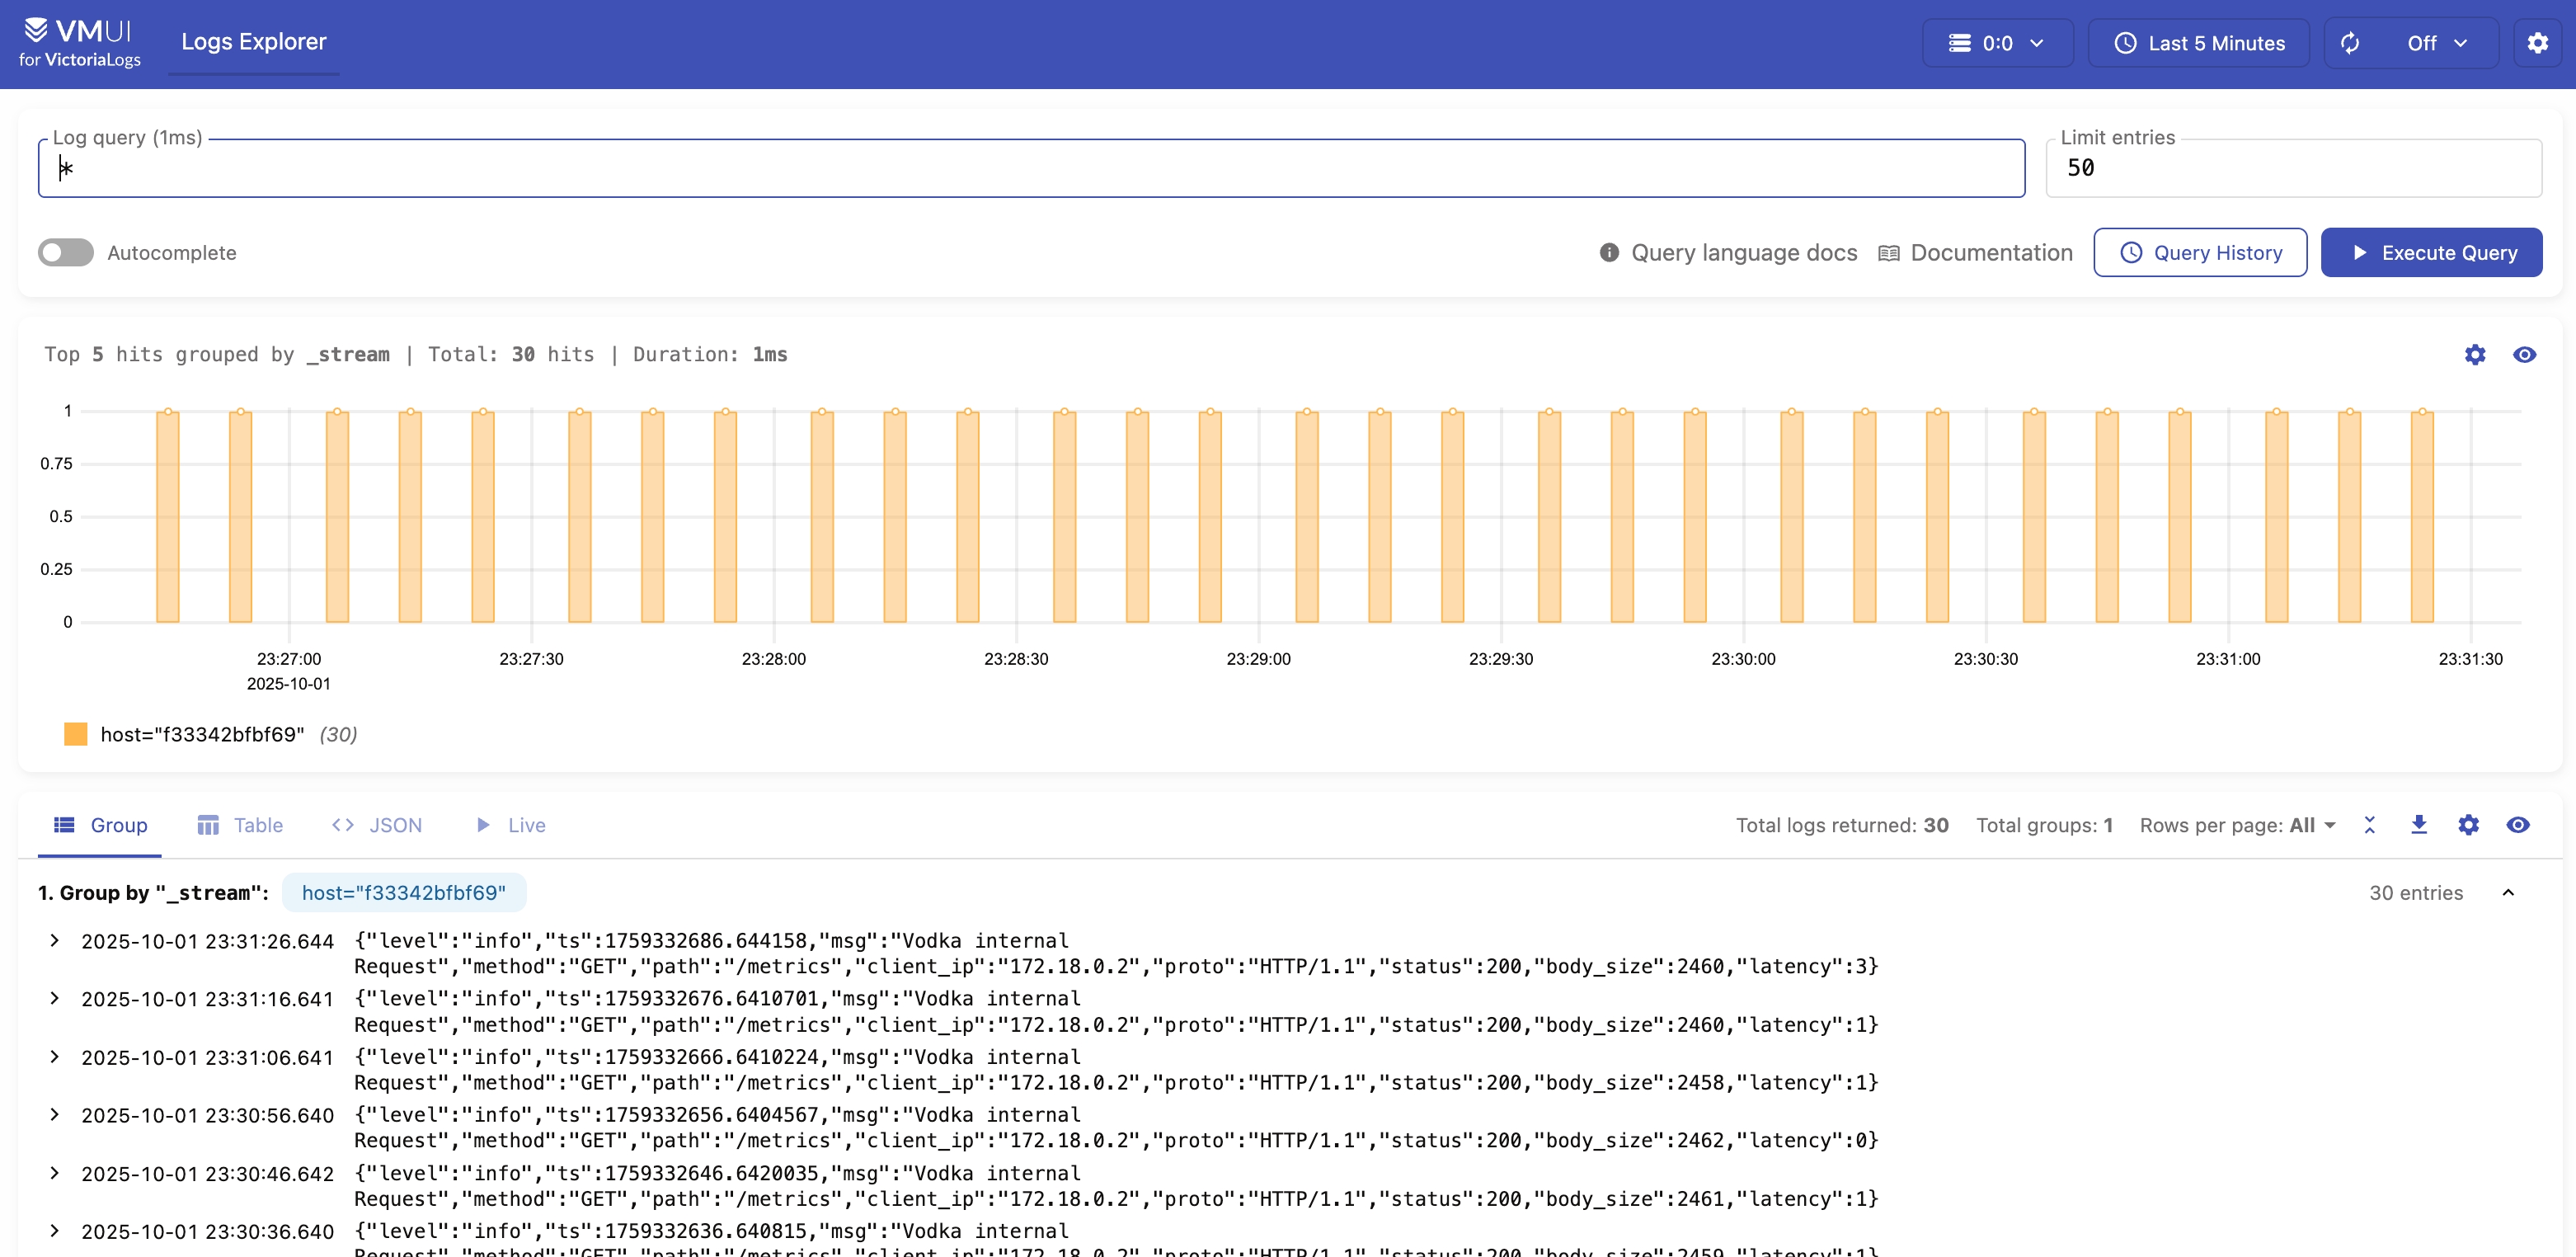2576x1257 pixels.
Task: Open the group view settings gear
Action: (2468, 825)
